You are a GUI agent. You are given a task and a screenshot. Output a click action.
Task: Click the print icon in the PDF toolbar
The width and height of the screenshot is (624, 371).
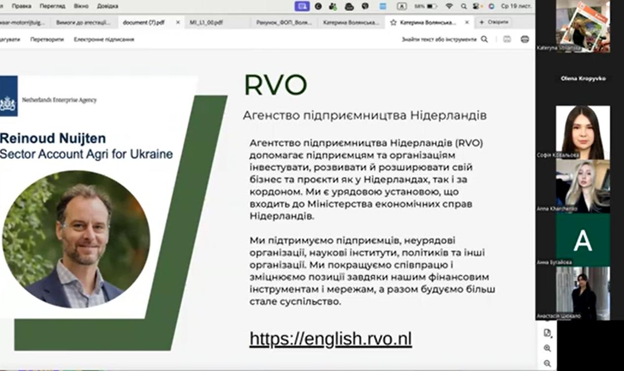click(x=525, y=39)
